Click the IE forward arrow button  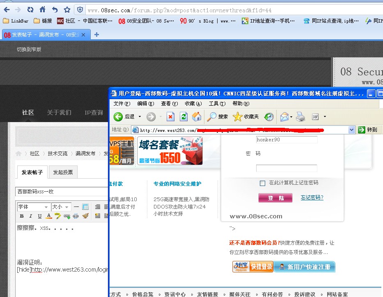[x=151, y=117]
